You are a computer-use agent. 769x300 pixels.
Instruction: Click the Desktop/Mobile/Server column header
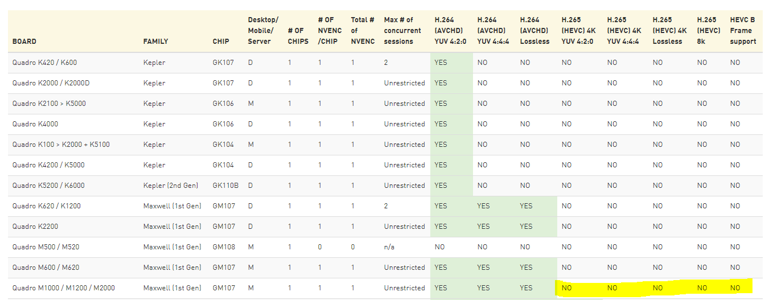pyautogui.click(x=263, y=31)
